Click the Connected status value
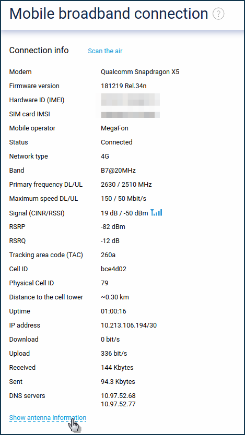 116,142
